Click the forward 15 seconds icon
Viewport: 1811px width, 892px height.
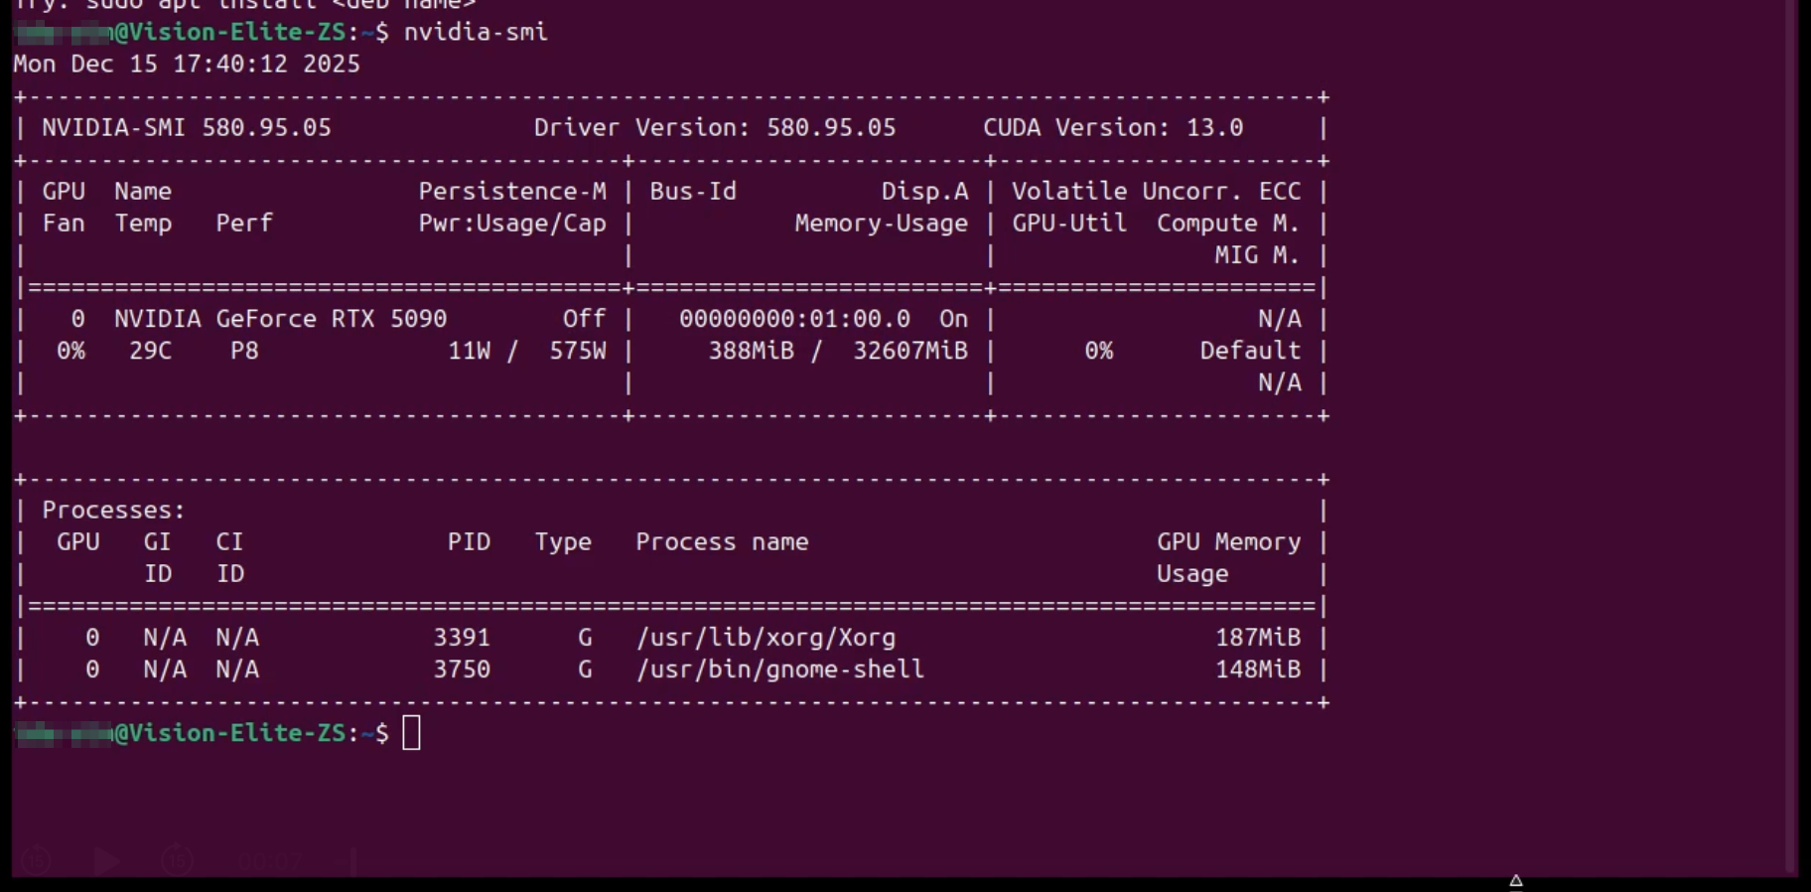tap(178, 860)
